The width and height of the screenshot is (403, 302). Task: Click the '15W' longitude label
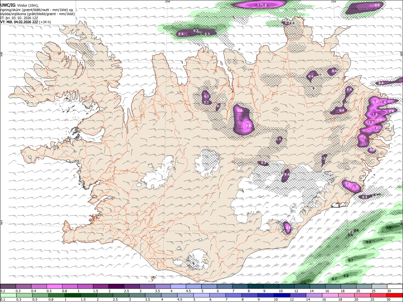333,2
